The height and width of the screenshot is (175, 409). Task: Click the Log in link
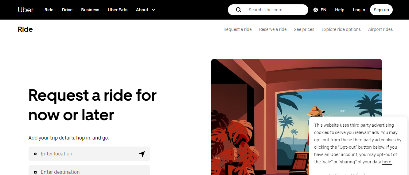click(x=359, y=10)
